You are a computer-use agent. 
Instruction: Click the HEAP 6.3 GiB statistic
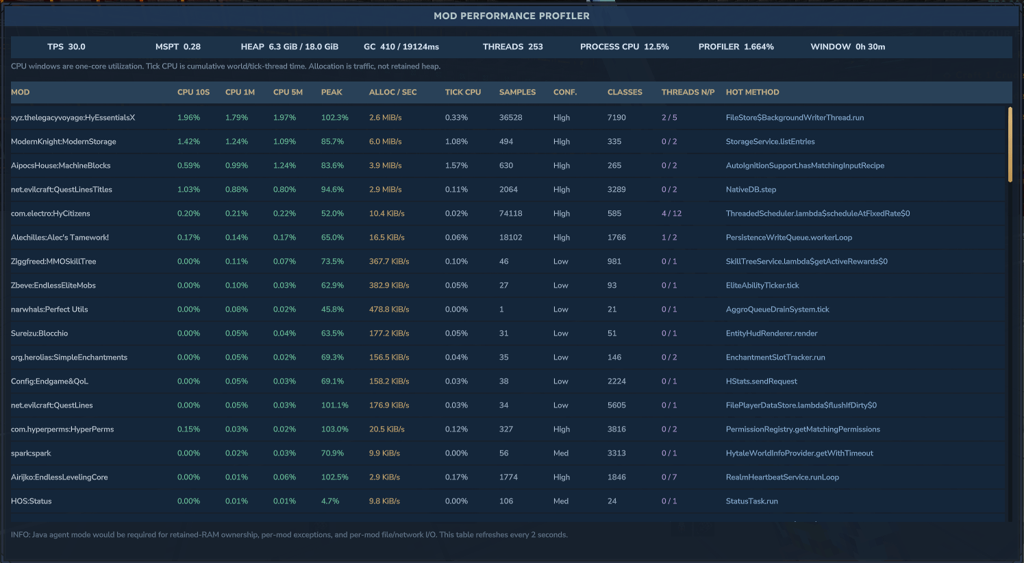point(289,47)
